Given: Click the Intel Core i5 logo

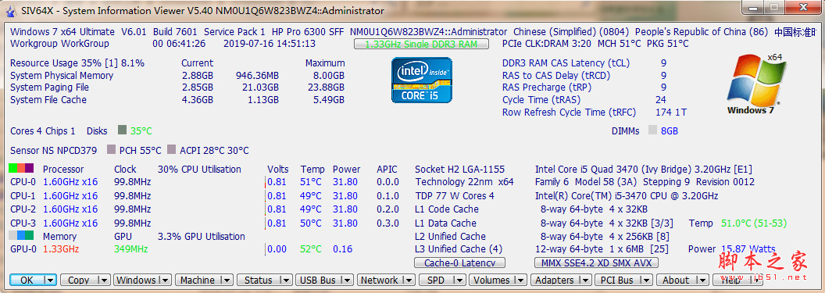Looking at the screenshot, I should [x=421, y=80].
